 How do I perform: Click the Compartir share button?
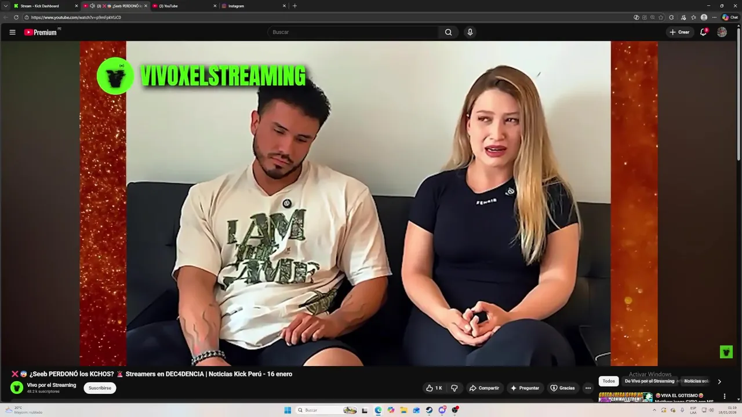(484, 388)
